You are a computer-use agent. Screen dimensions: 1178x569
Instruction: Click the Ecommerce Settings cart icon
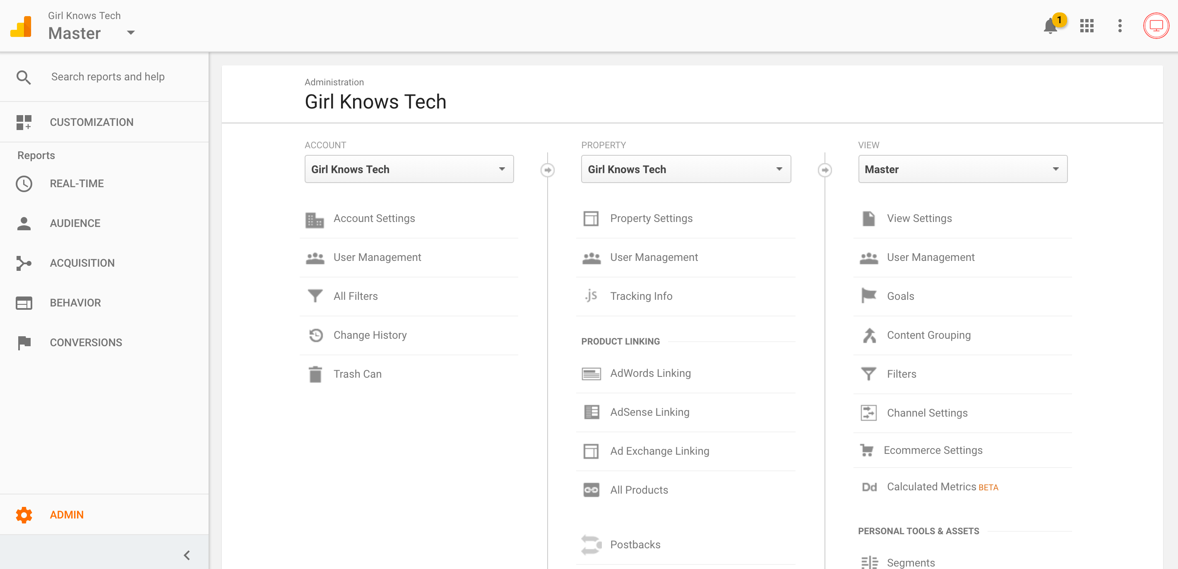click(x=868, y=450)
